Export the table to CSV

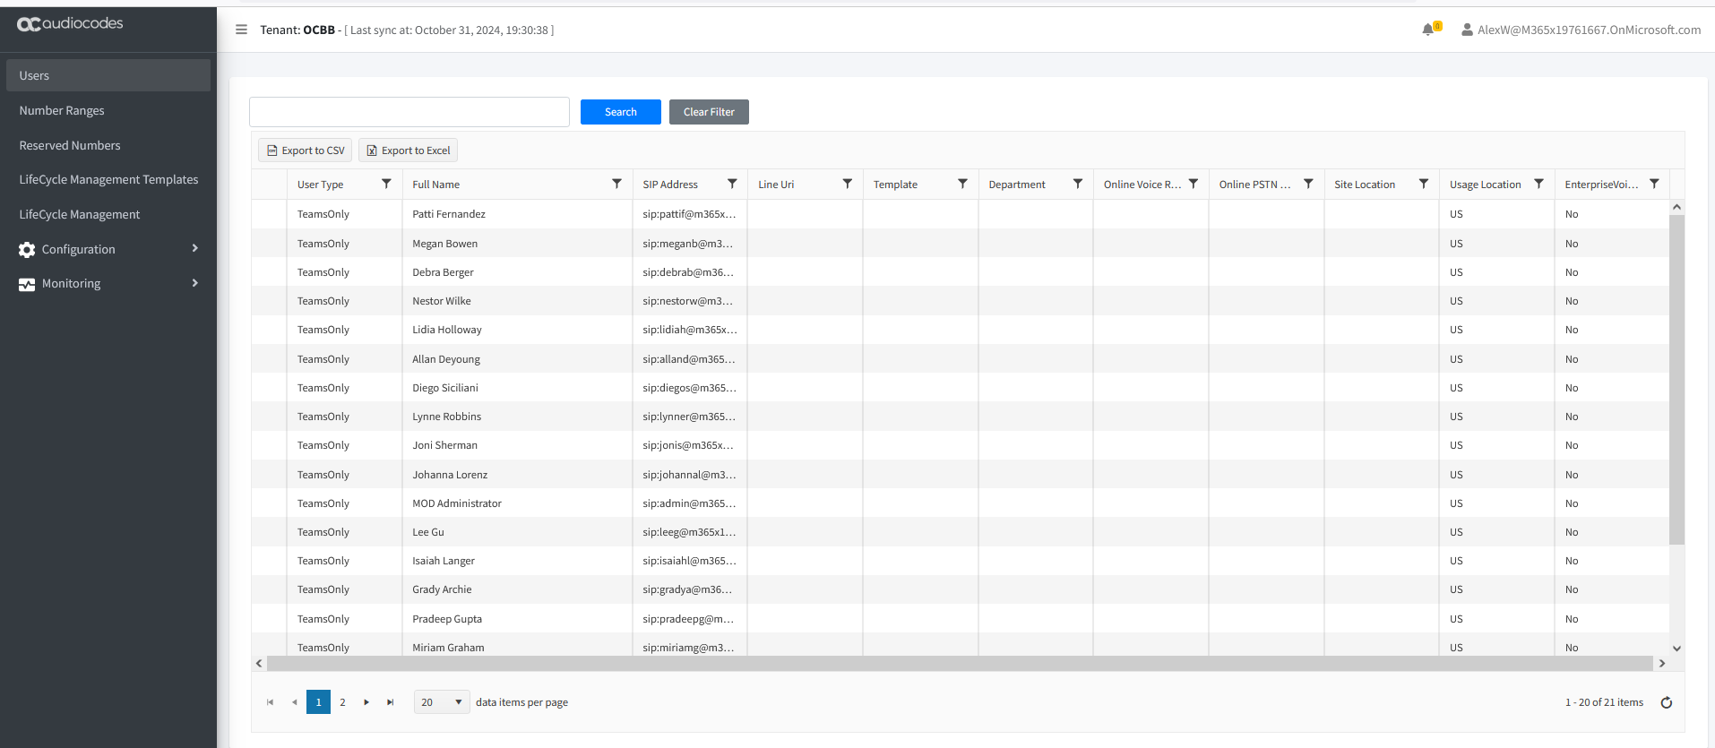(306, 150)
